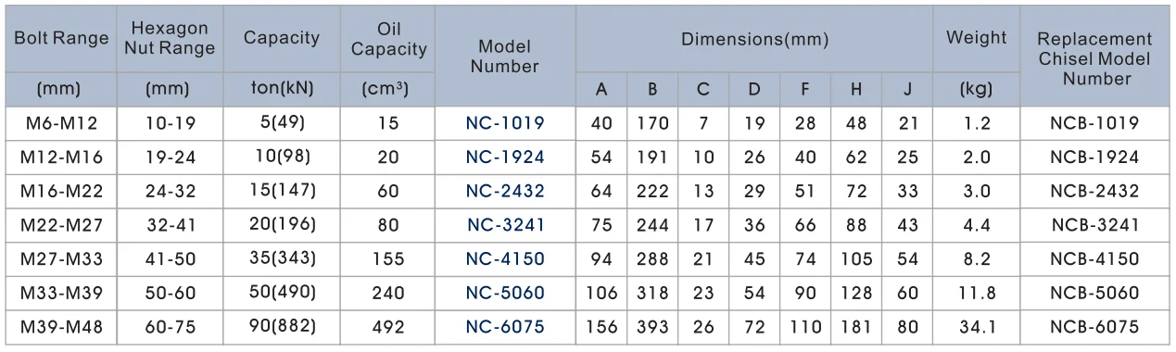This screenshot has width=1176, height=352.
Task: Click the NC-6075 model number
Action: pyautogui.click(x=505, y=327)
